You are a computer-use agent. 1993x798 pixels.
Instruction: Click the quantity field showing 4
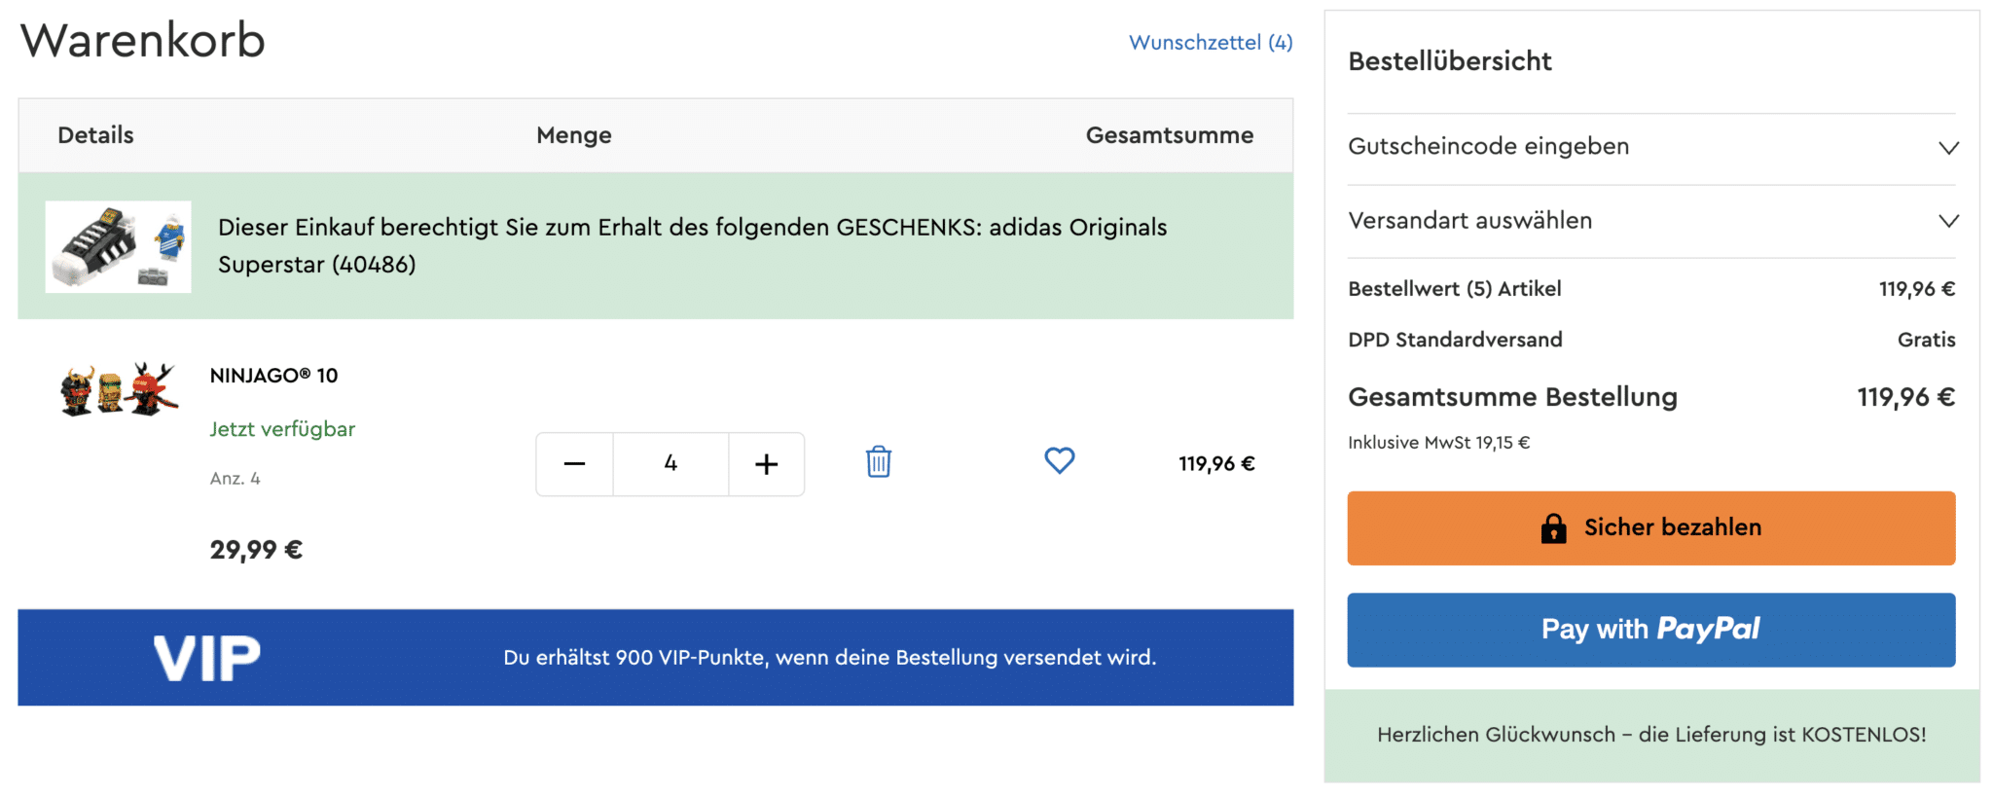[x=670, y=464]
